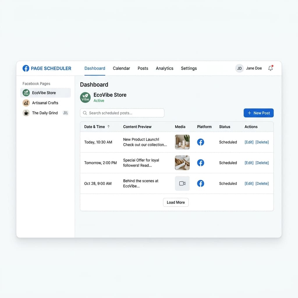Click Scheduled status in Today row
The width and height of the screenshot is (298, 298).
(228, 142)
